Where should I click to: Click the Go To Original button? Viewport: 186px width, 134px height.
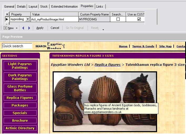(75, 28)
